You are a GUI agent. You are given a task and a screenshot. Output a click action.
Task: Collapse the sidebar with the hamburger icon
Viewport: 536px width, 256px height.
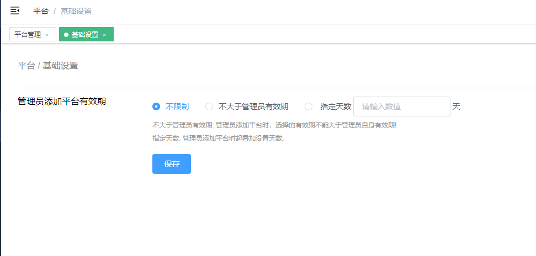pos(15,10)
